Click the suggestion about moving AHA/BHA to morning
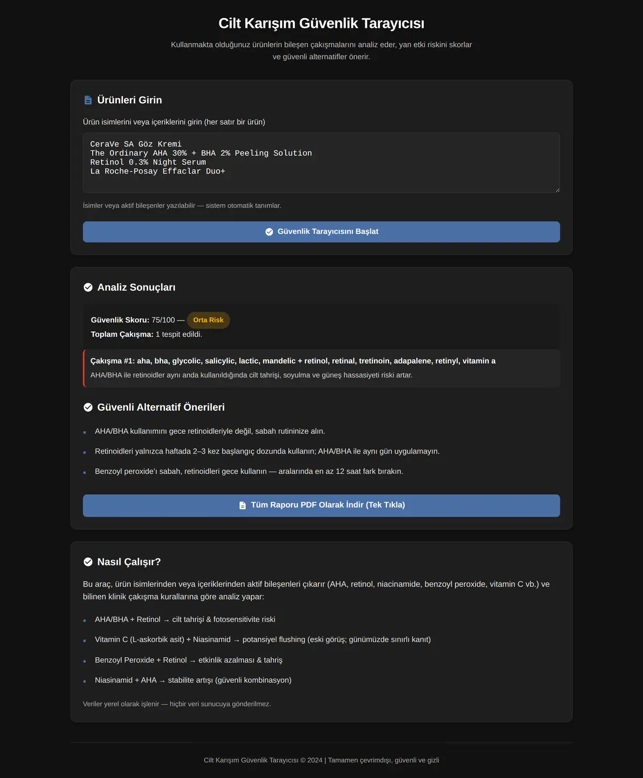The height and width of the screenshot is (778, 643). (210, 432)
